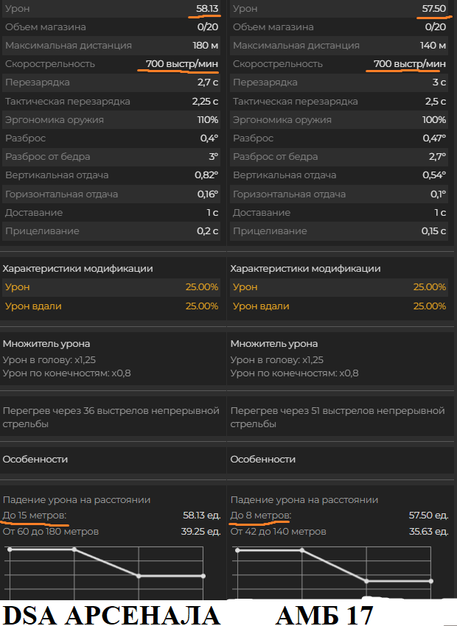The image size is (457, 626).
Task: Select DSA range label 'До 15 метров:'
Action: [35, 515]
